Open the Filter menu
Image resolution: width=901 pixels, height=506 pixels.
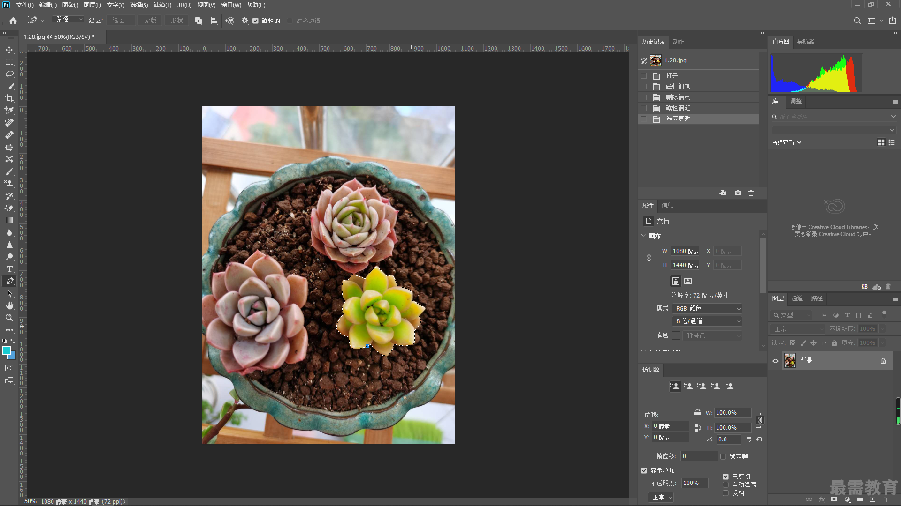pyautogui.click(x=162, y=5)
